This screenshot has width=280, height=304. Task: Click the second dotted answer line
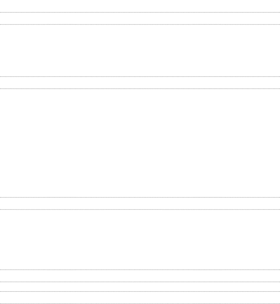pyautogui.click(x=140, y=25)
